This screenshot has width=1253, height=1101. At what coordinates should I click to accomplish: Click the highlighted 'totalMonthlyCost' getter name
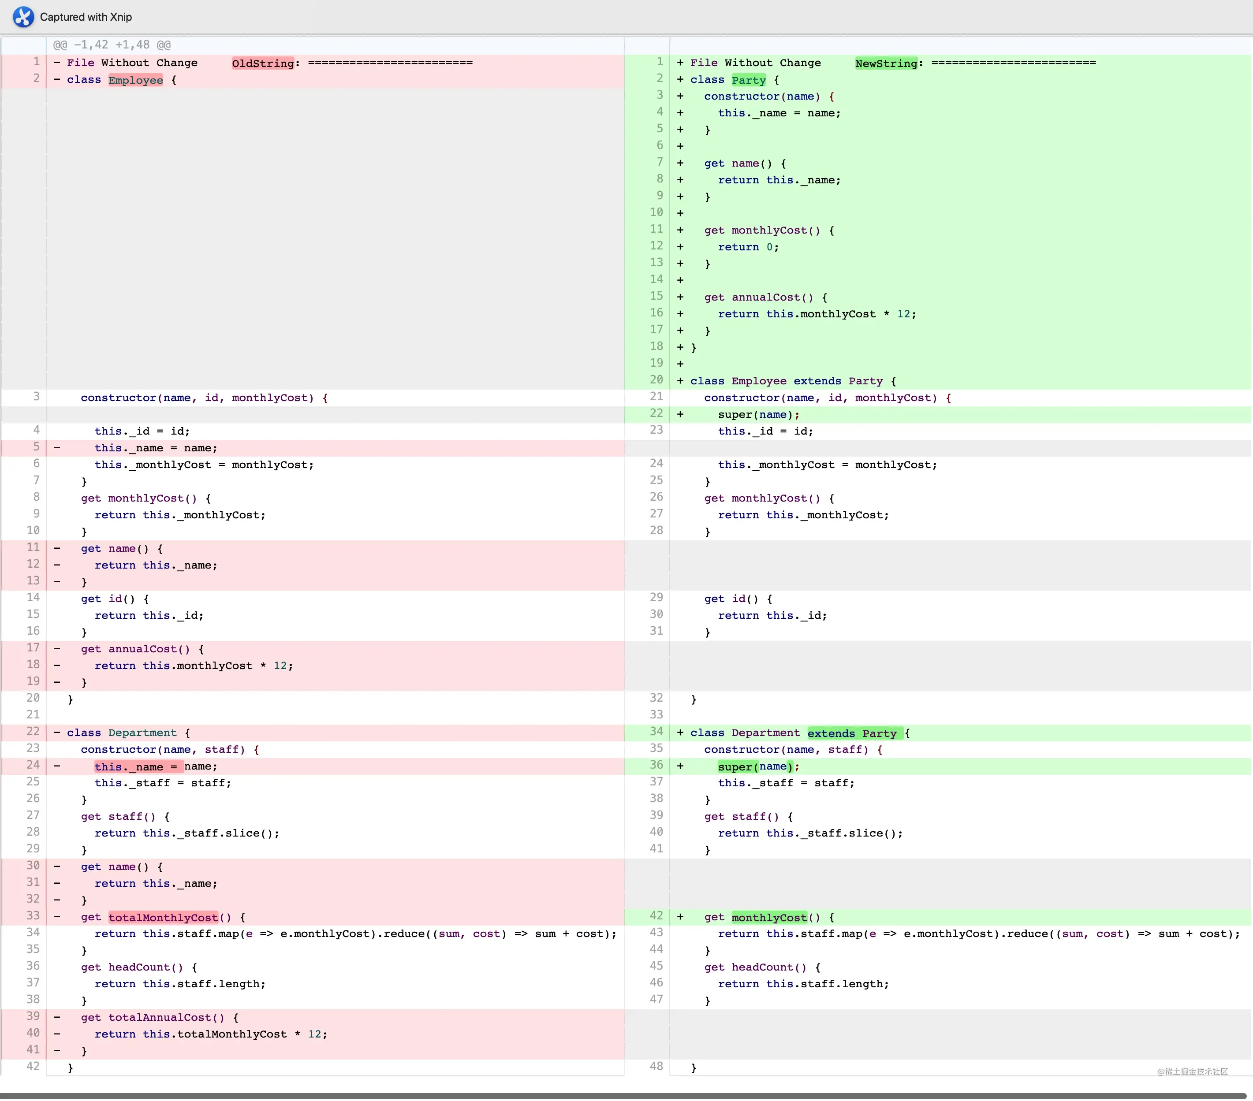163,917
